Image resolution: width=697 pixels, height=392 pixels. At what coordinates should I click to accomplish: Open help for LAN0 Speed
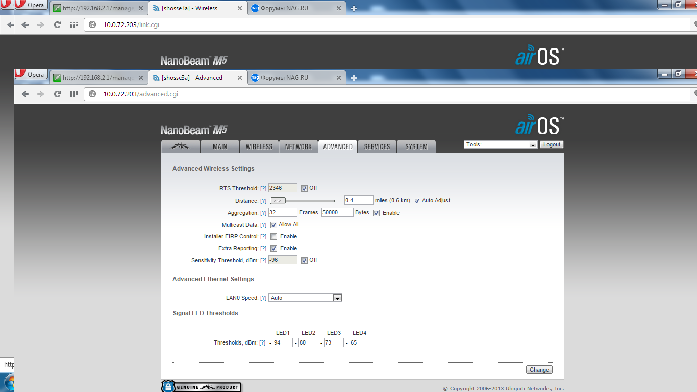[x=263, y=298]
